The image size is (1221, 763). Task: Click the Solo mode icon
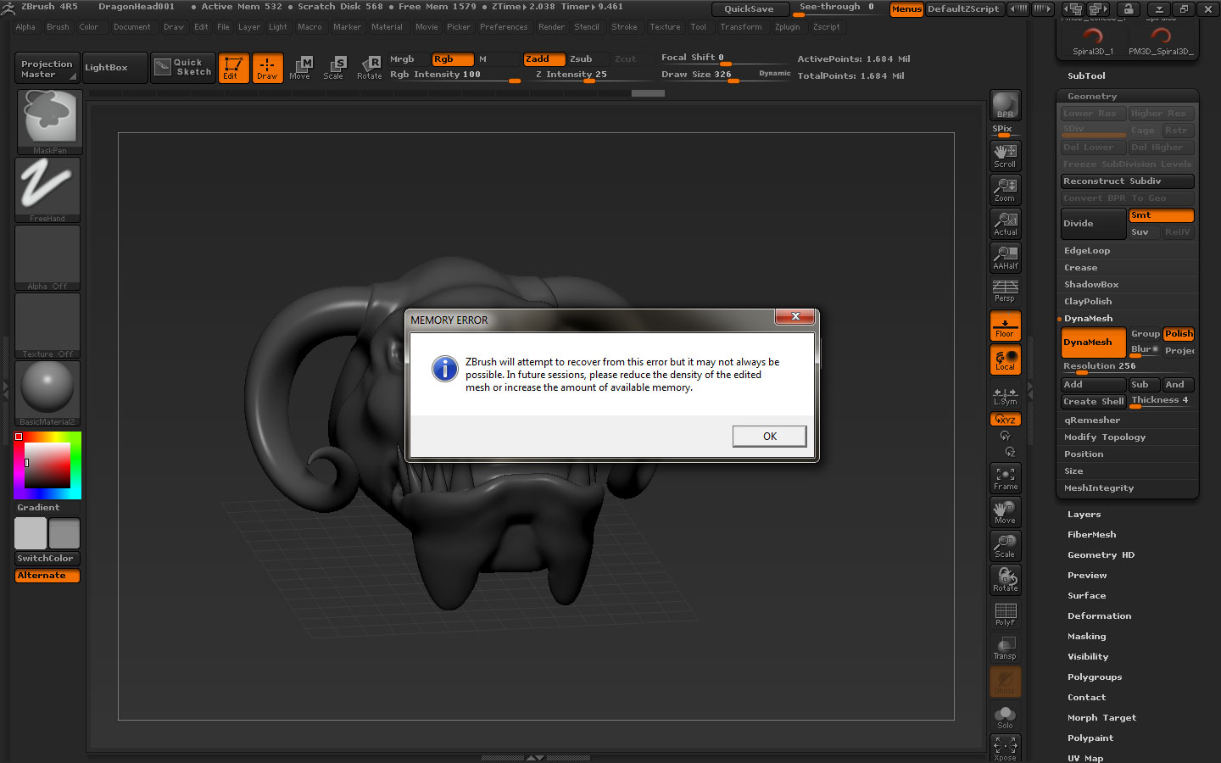(x=1005, y=717)
